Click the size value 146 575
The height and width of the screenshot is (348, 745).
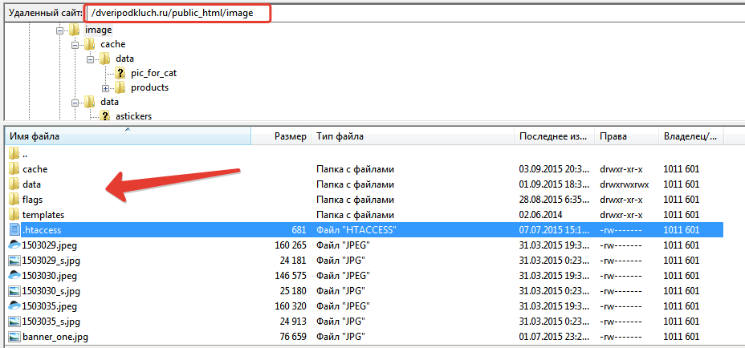pos(291,275)
